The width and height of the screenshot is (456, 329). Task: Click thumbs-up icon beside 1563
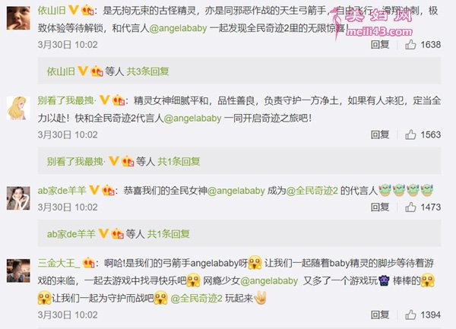pyautogui.click(x=410, y=134)
